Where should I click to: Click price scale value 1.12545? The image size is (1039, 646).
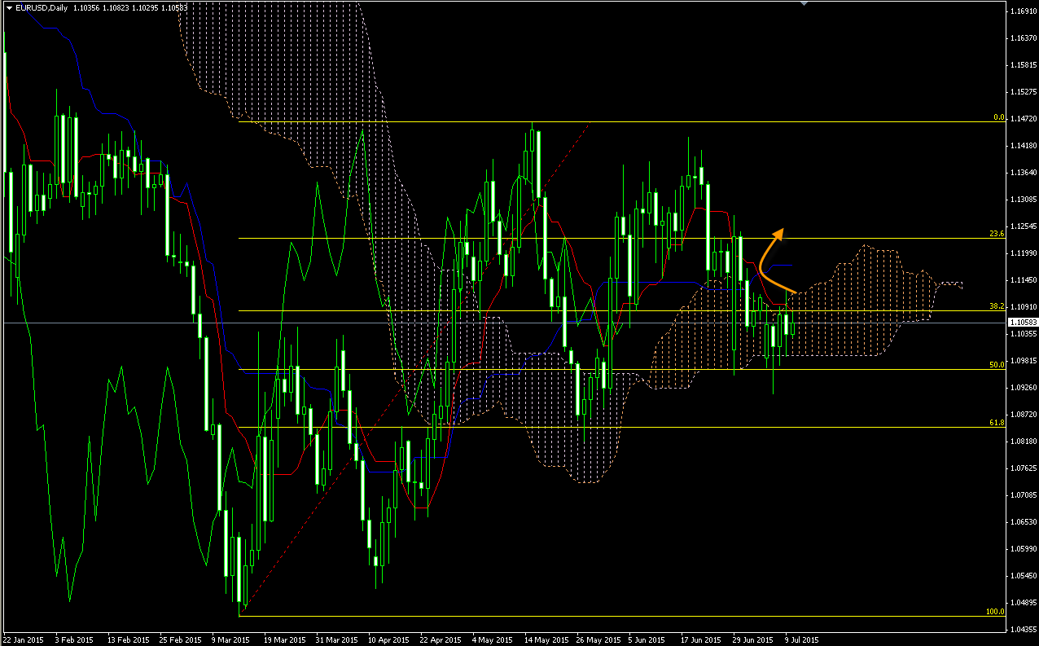[x=1024, y=226]
